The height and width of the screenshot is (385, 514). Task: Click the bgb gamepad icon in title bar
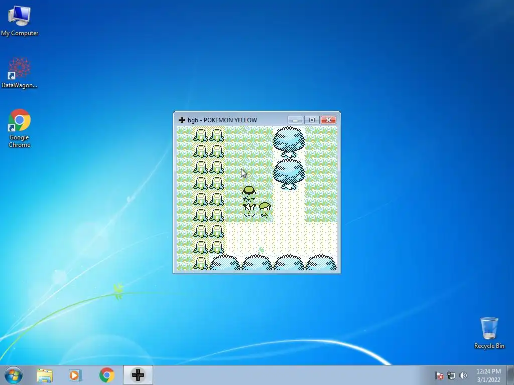click(x=182, y=120)
